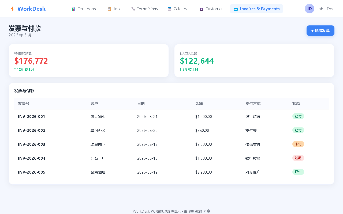343x214 pixels.
Task: Click the 日期 column header
Action: click(x=141, y=104)
